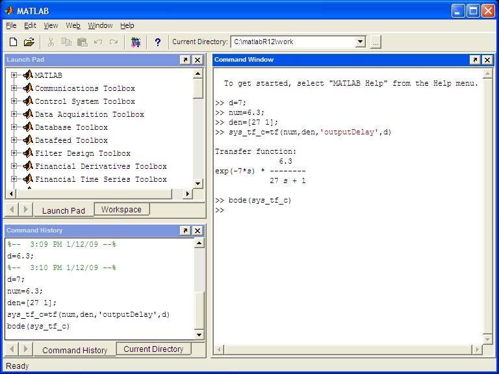
Task: Click Launch Pad horizontal scroll left arrow
Action: pyautogui.click(x=11, y=193)
